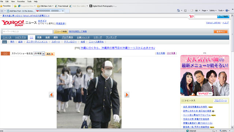
Task: Open the Tools menu in menu bar
Action: tap(29, 1)
